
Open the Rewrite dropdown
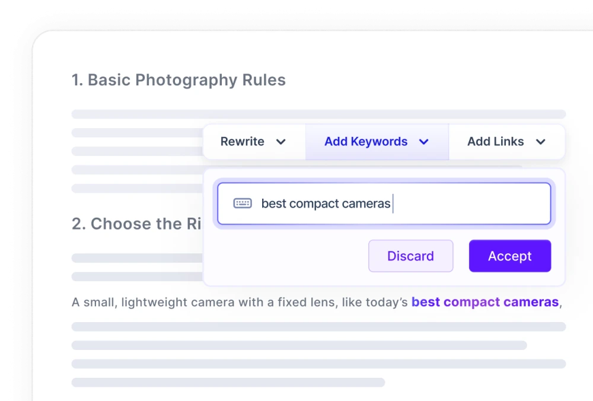[x=254, y=142]
